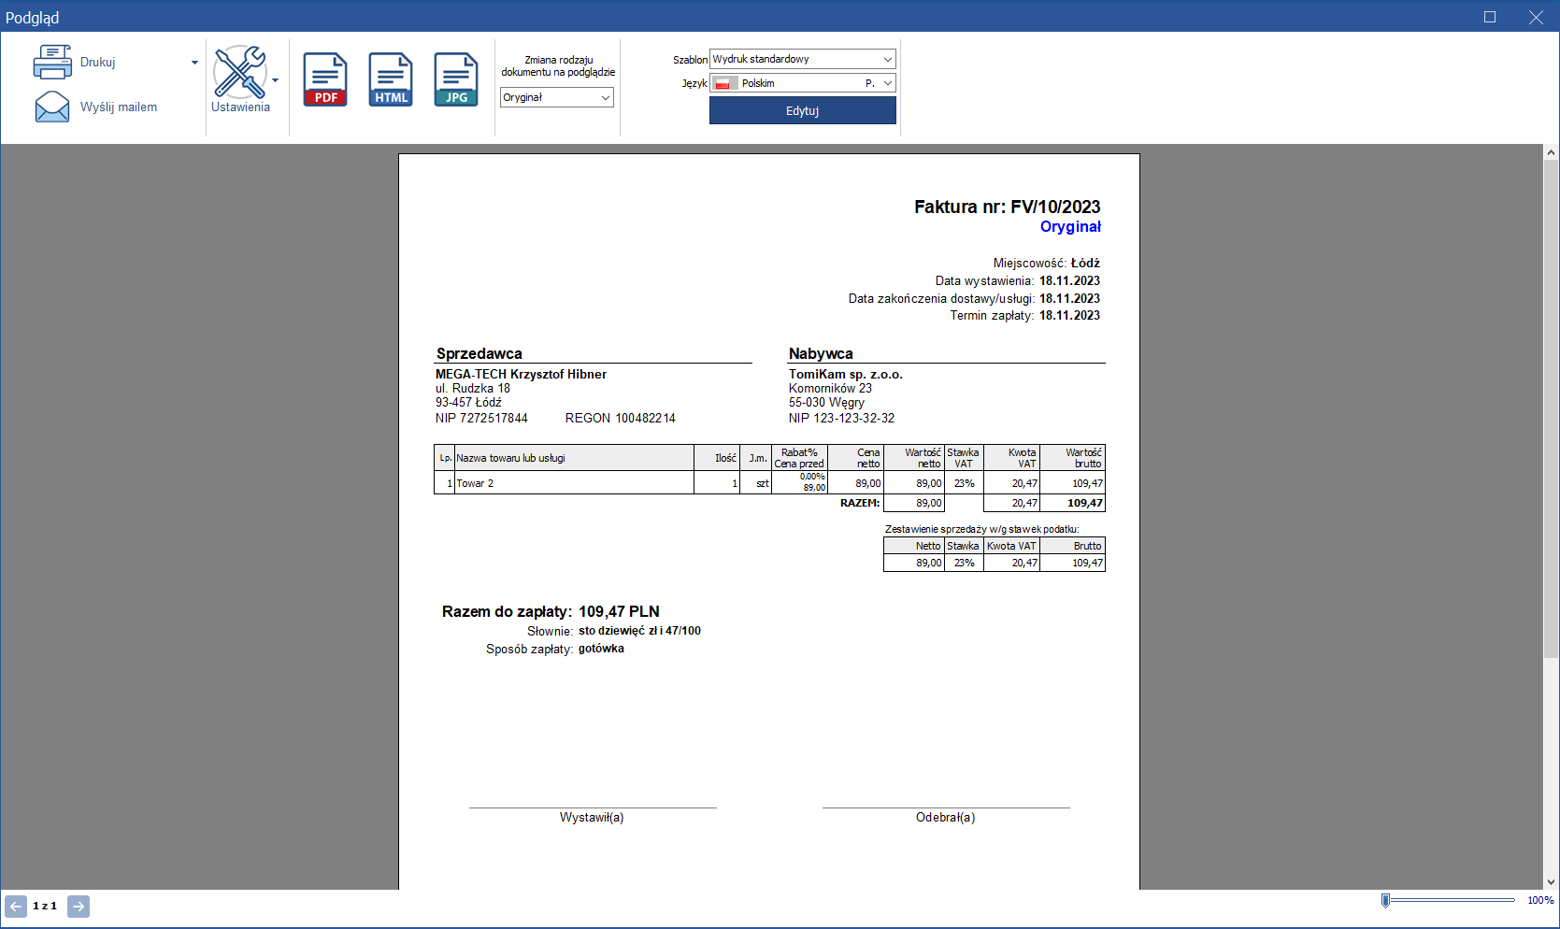Viewport: 1560px width, 929px height.
Task: Export invoice as PDF
Action: [325, 79]
